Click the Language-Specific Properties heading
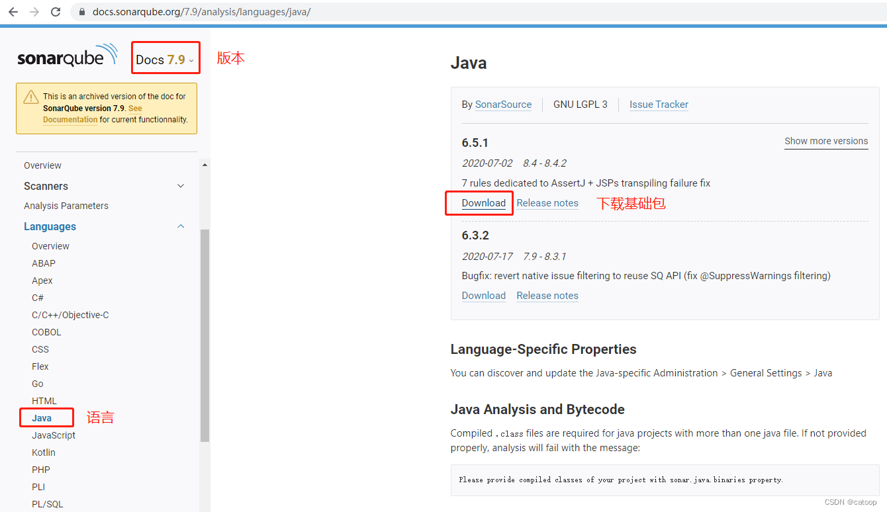This screenshot has width=887, height=512. pyautogui.click(x=543, y=349)
